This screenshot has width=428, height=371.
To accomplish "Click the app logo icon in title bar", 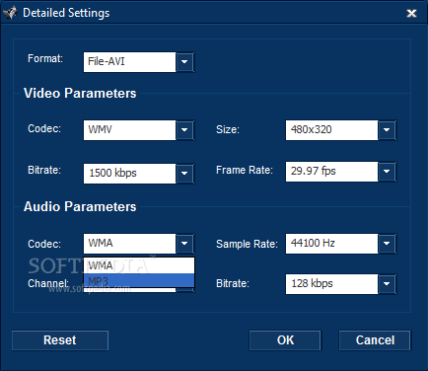I will pos(10,13).
